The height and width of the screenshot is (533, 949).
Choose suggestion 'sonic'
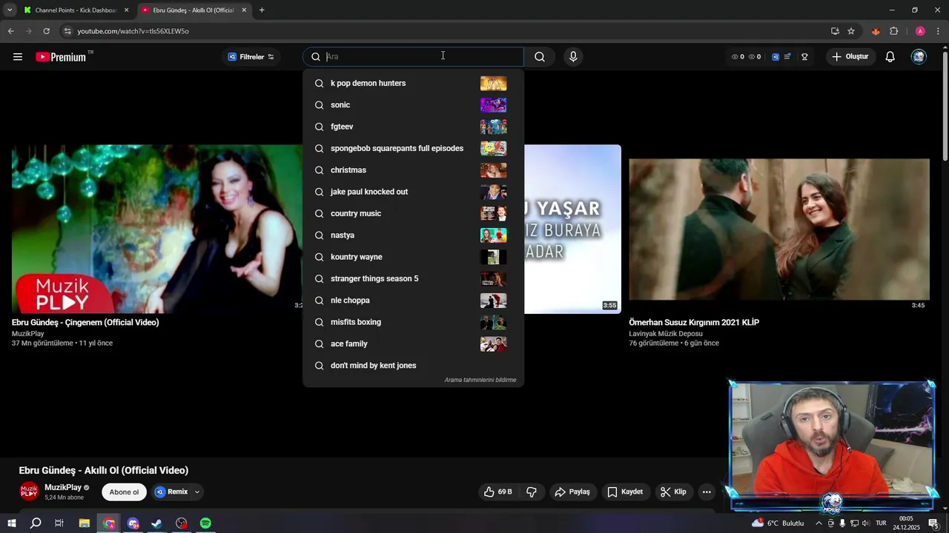(413, 105)
